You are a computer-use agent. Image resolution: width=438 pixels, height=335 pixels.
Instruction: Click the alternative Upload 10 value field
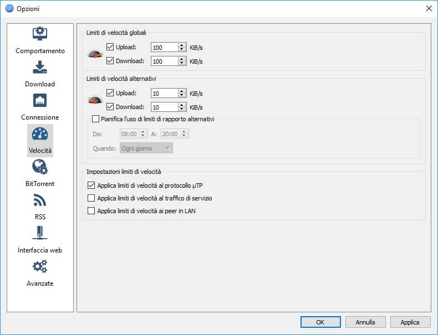coord(165,93)
